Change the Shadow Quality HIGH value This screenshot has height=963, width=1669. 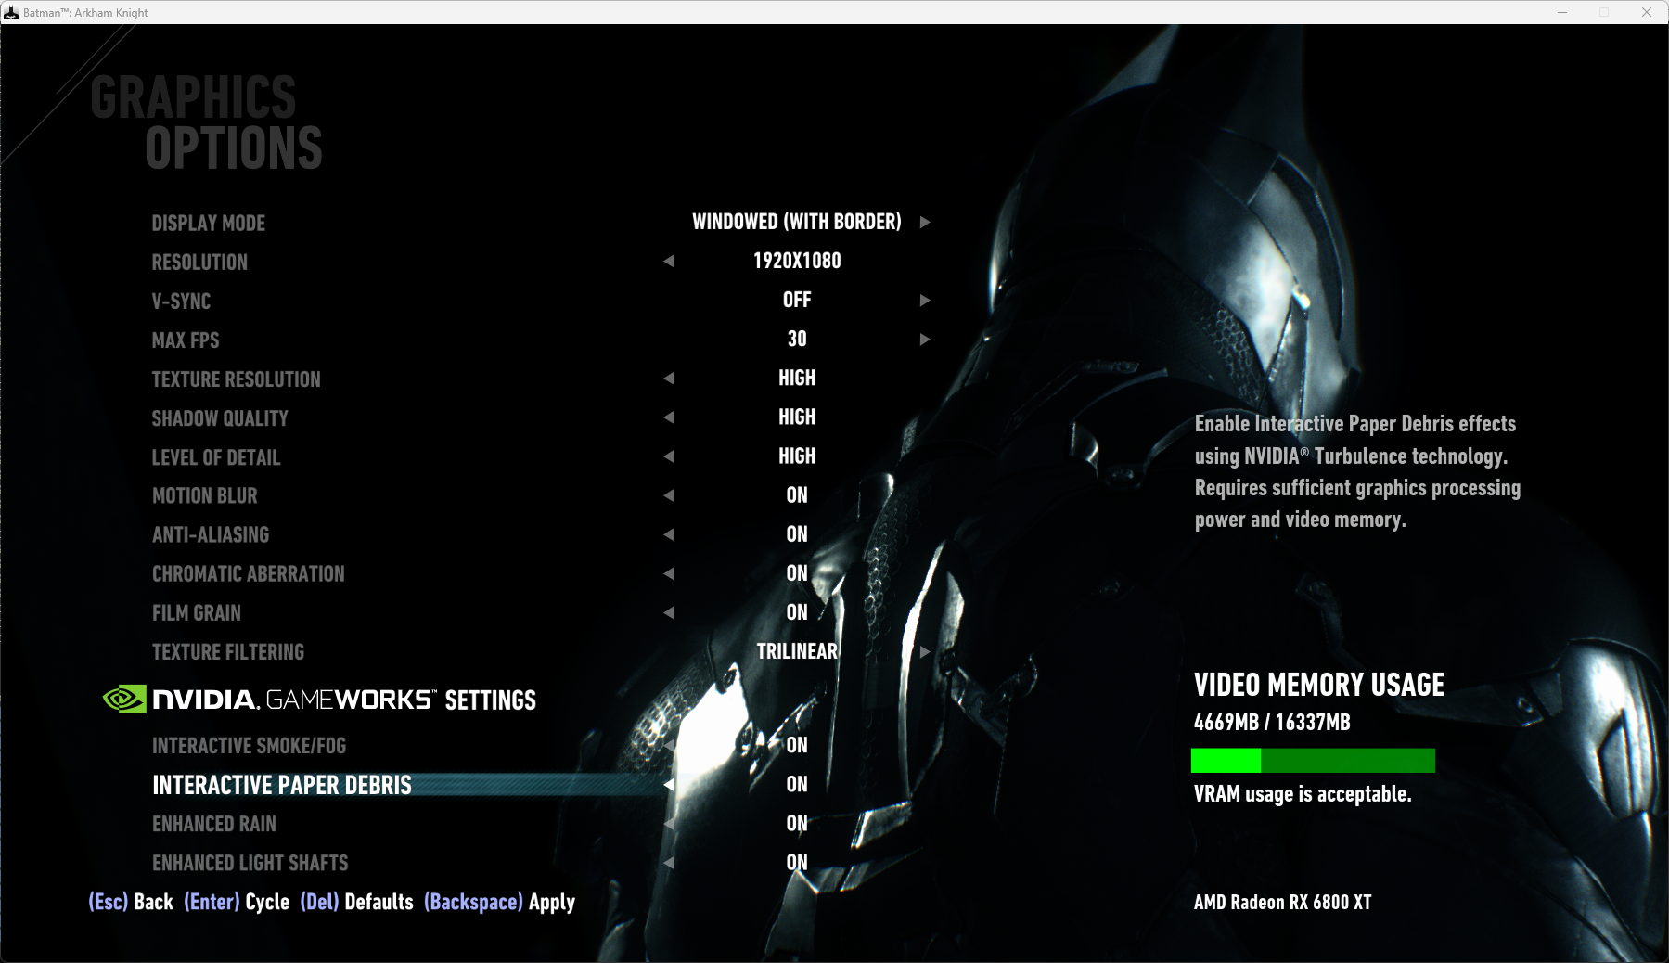point(797,417)
